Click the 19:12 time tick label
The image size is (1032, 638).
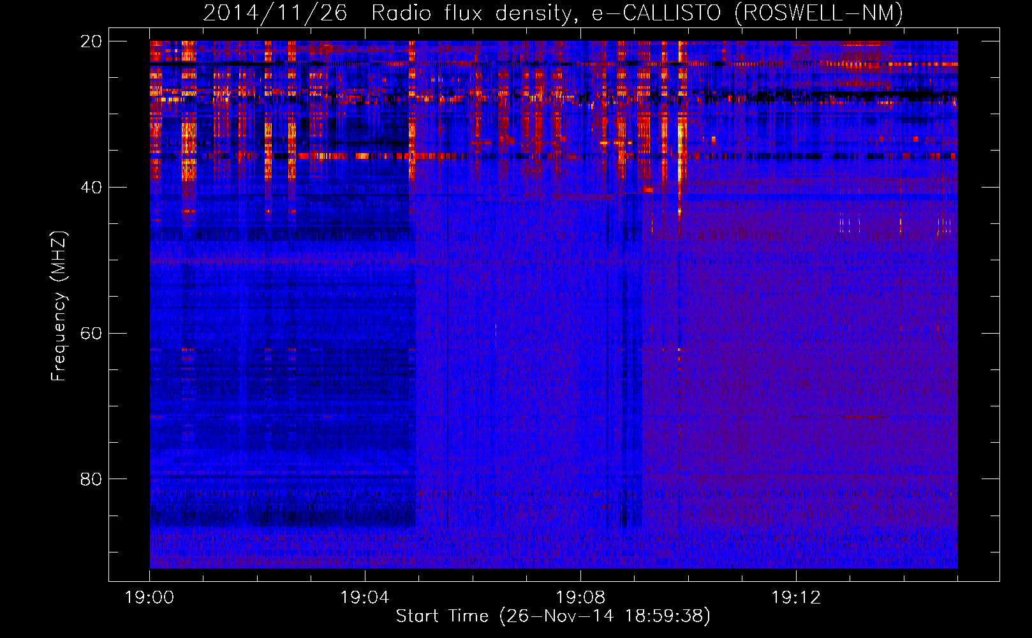(x=796, y=598)
